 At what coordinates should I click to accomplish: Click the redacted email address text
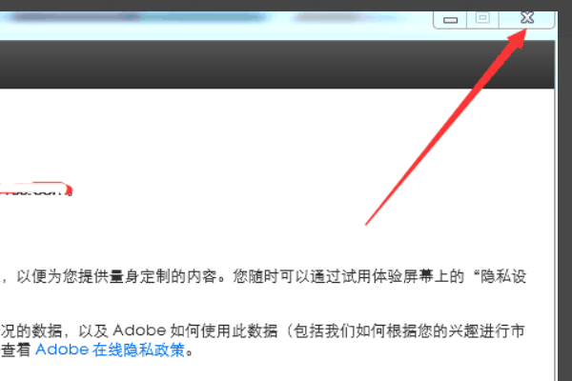coord(36,190)
